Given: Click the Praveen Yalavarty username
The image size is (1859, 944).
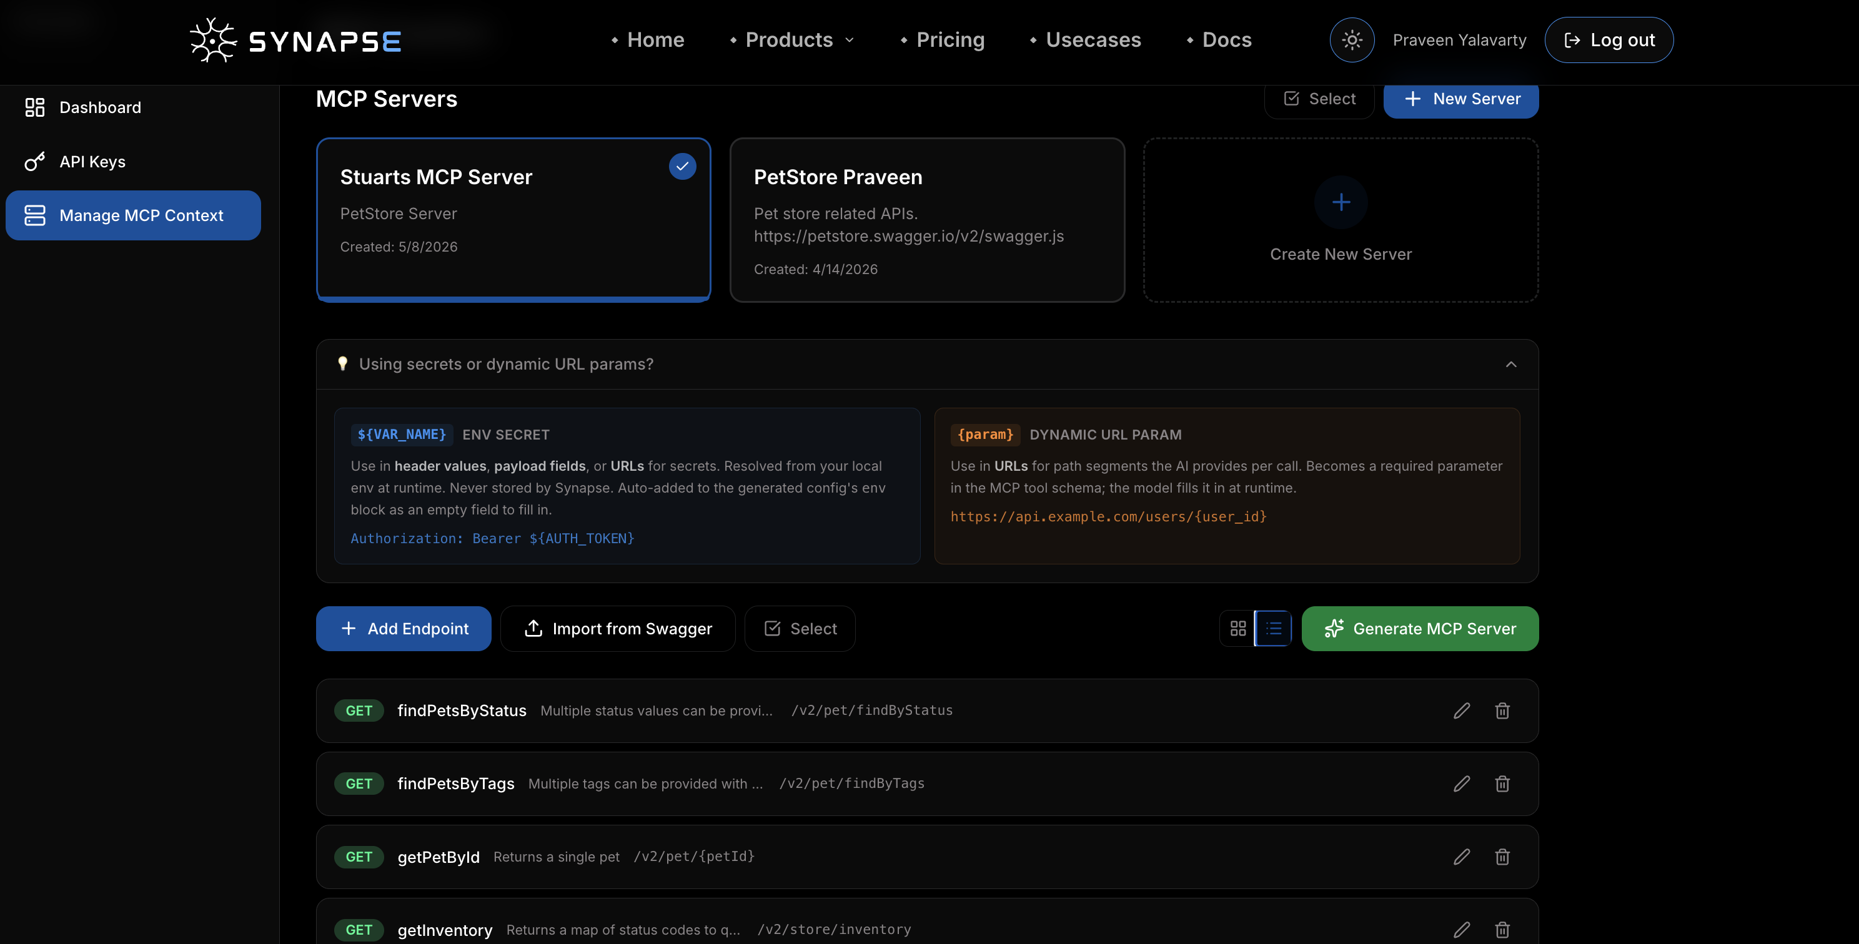Looking at the screenshot, I should click(1459, 40).
